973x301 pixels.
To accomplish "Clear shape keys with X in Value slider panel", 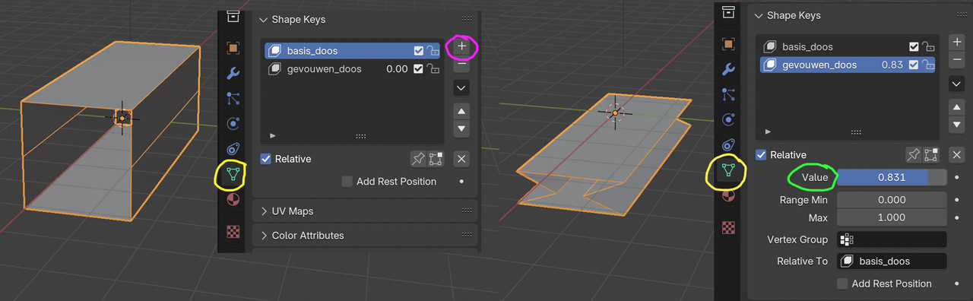I will tap(957, 154).
